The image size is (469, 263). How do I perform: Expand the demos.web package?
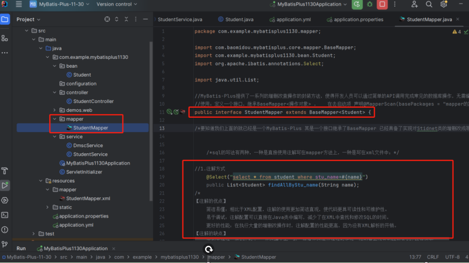coord(54,110)
